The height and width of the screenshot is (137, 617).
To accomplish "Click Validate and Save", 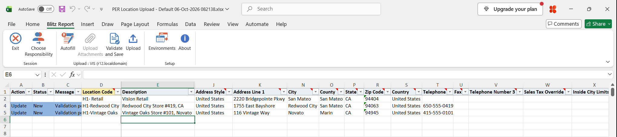I will point(114,45).
